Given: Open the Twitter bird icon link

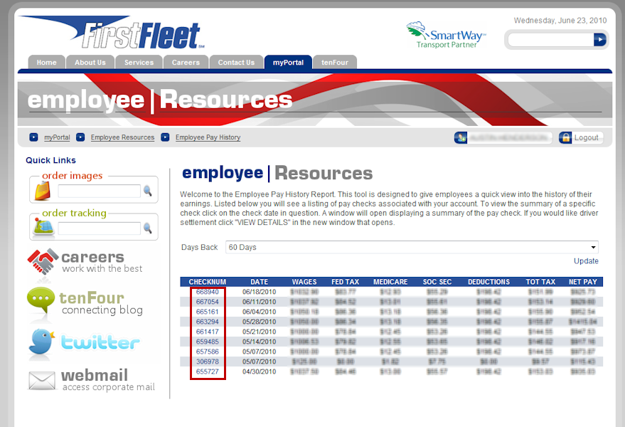Looking at the screenshot, I should coord(42,342).
